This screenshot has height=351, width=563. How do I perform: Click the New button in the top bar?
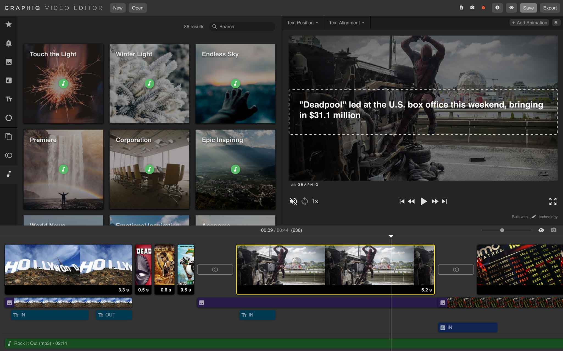(118, 8)
